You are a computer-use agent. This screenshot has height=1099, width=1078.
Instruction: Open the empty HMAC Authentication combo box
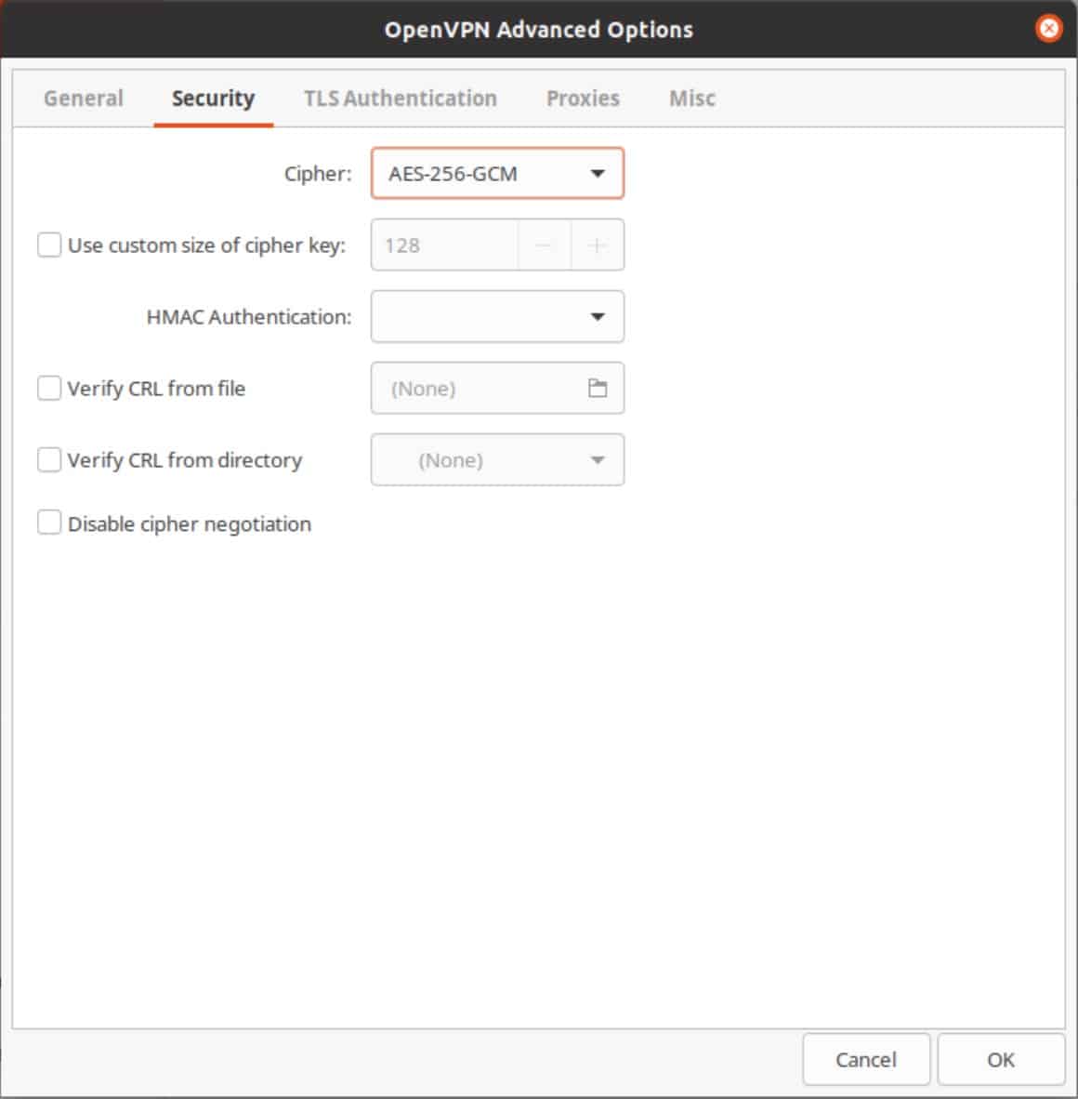(497, 317)
